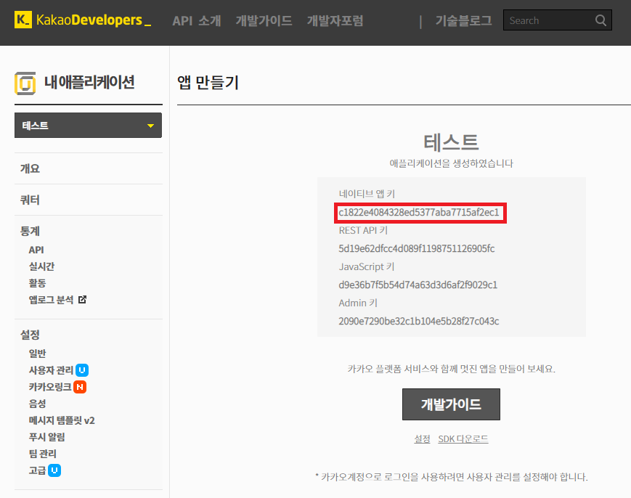Open 사용자 관리 settings
This screenshot has height=498, width=631.
pos(51,370)
